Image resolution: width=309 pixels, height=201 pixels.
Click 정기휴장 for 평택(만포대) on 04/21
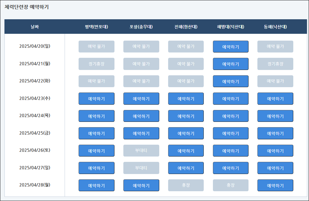(x=96, y=64)
